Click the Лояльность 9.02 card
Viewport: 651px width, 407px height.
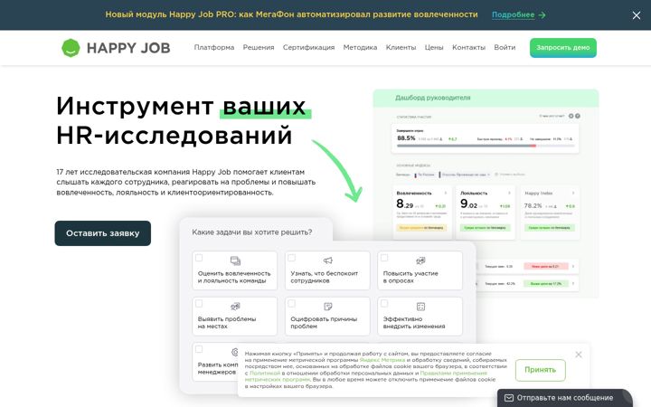486,213
